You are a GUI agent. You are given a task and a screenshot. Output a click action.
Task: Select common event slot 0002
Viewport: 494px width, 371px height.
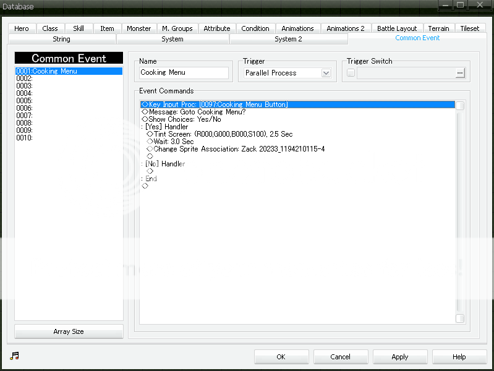tap(25, 79)
